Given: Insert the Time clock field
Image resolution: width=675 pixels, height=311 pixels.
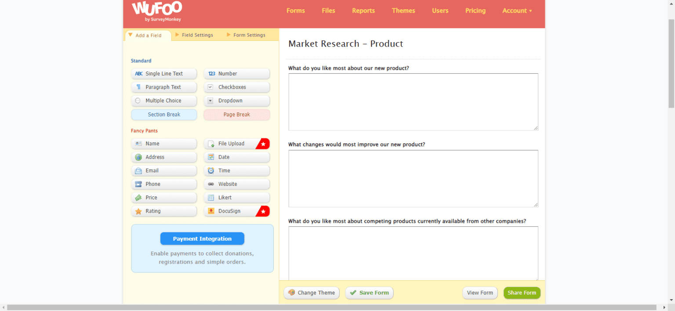Looking at the screenshot, I should pos(236,171).
